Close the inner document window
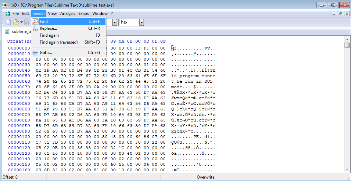Image resolution: width=351 pixels, height=181 pixels. pyautogui.click(x=346, y=13)
